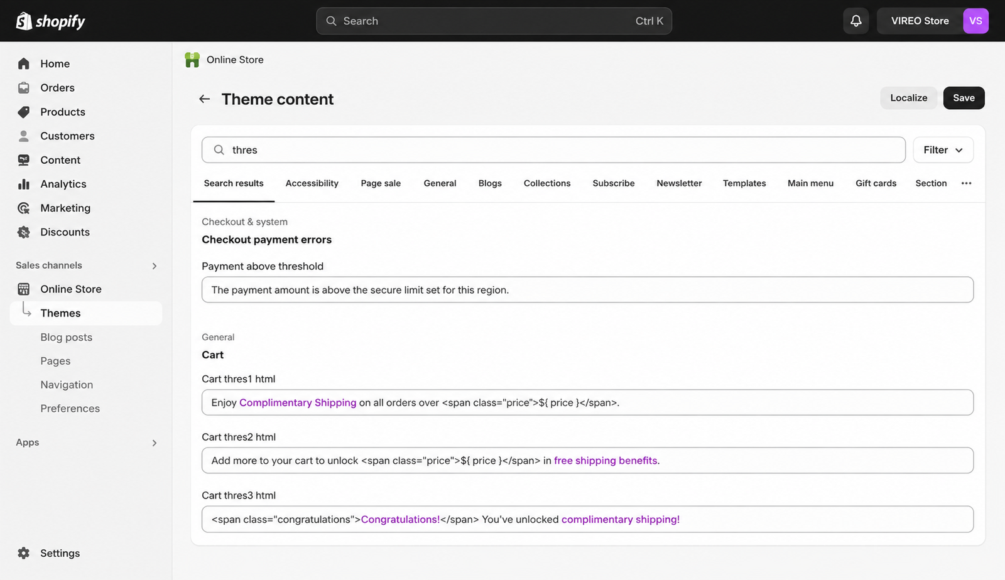Go to Pages in the sidebar
The width and height of the screenshot is (1005, 580).
point(55,361)
